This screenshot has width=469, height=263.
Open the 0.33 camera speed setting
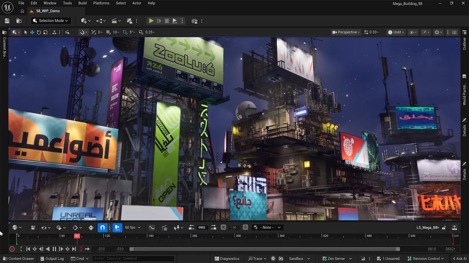[371, 32]
